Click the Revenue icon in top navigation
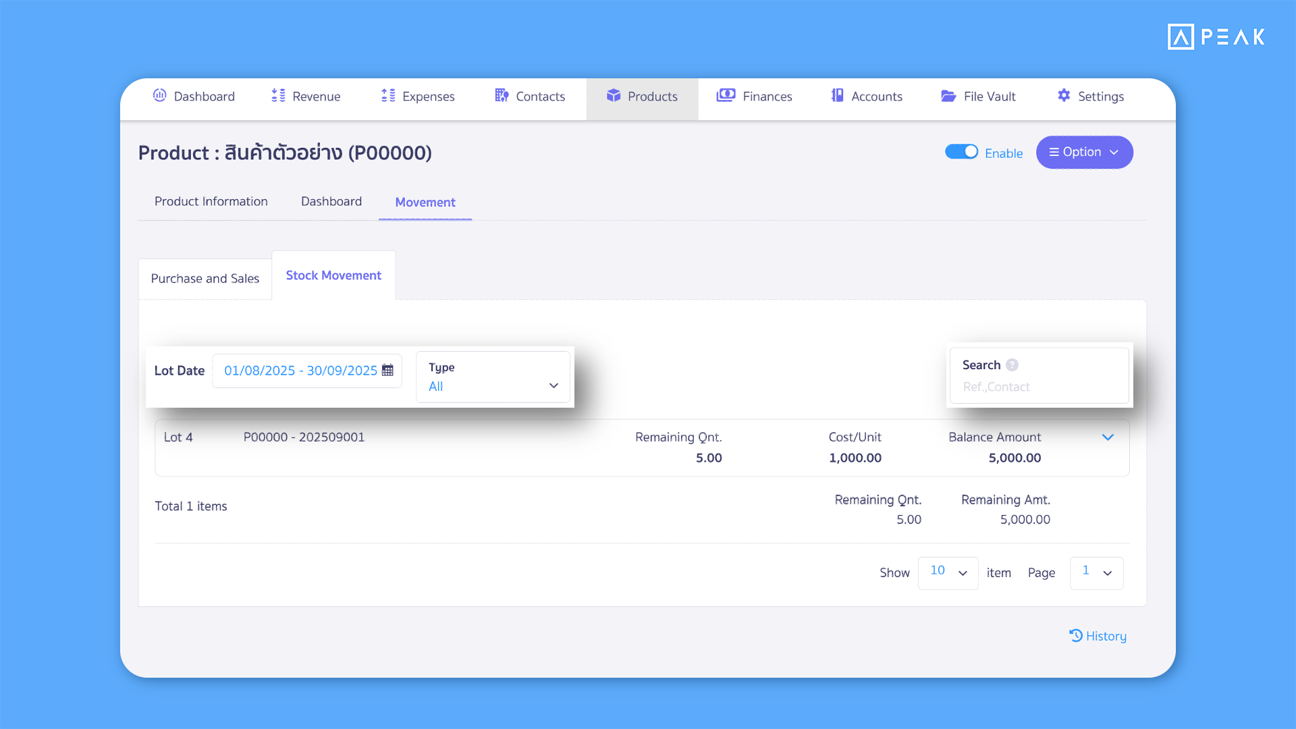1296x729 pixels. pyautogui.click(x=278, y=96)
